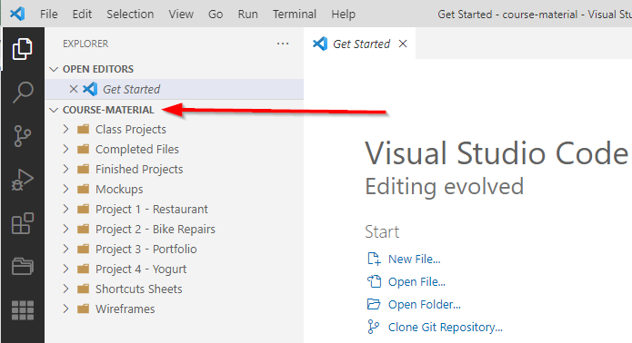Close the Get Started editor tab
This screenshot has width=632, height=343.
(x=403, y=44)
